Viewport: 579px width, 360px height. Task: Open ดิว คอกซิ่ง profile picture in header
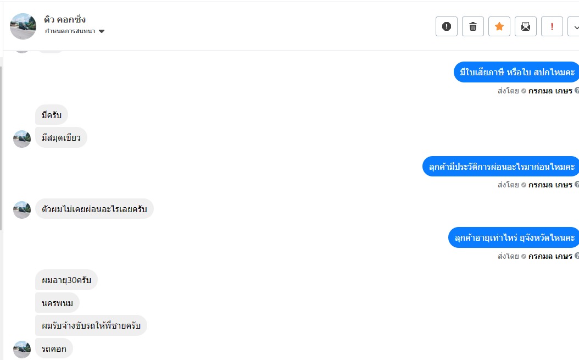pos(24,26)
